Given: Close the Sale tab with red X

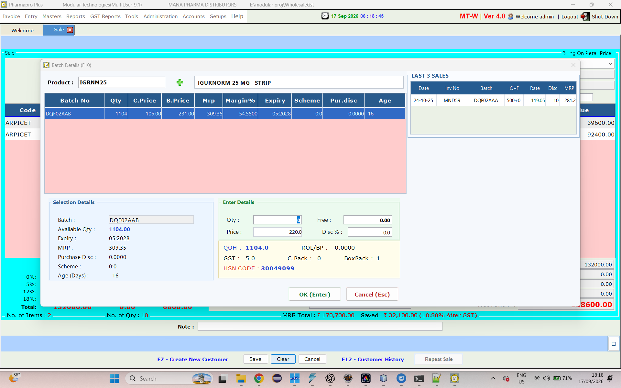Looking at the screenshot, I should [x=70, y=30].
